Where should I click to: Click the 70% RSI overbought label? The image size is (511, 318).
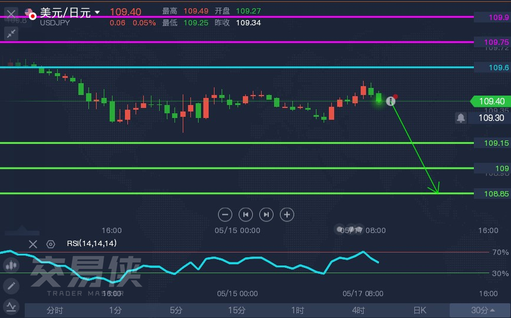pyautogui.click(x=500, y=252)
